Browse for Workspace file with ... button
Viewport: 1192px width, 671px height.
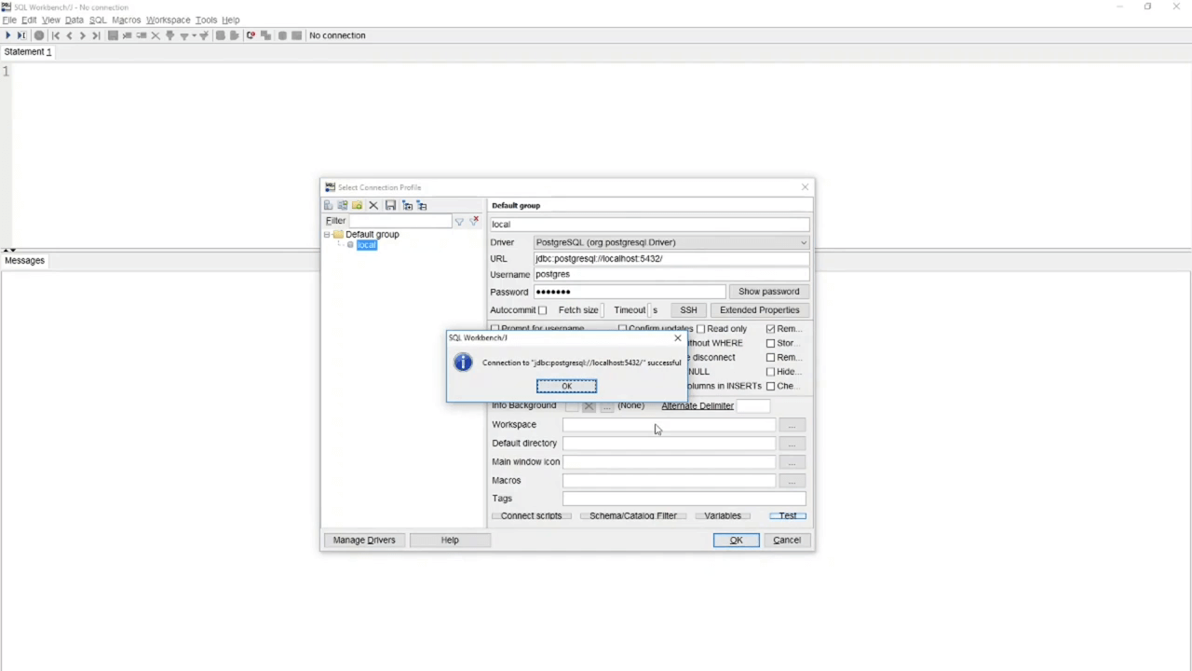[x=792, y=425]
